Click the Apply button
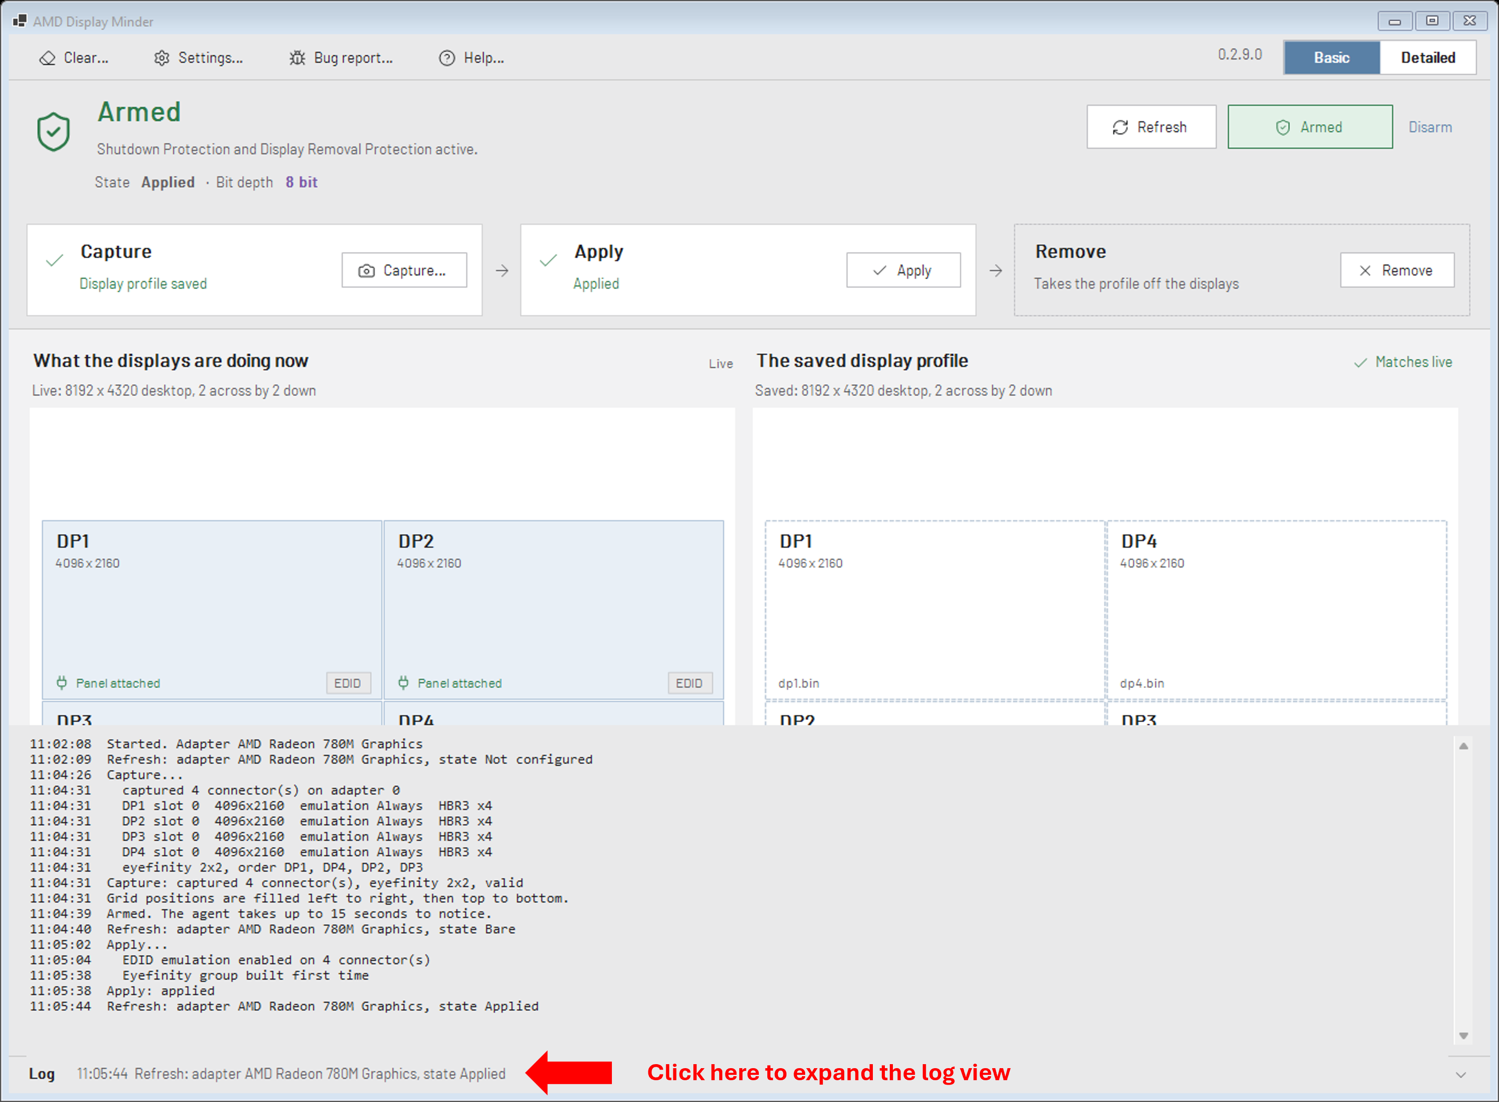This screenshot has width=1499, height=1102. 903,270
